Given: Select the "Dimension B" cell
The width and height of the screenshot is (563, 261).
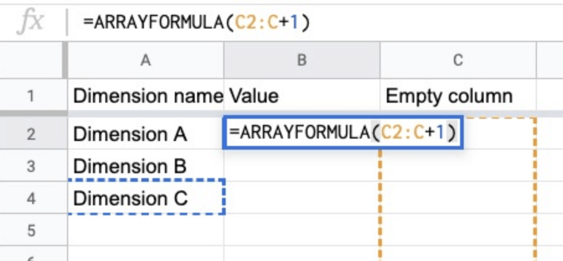Looking at the screenshot, I should [145, 166].
